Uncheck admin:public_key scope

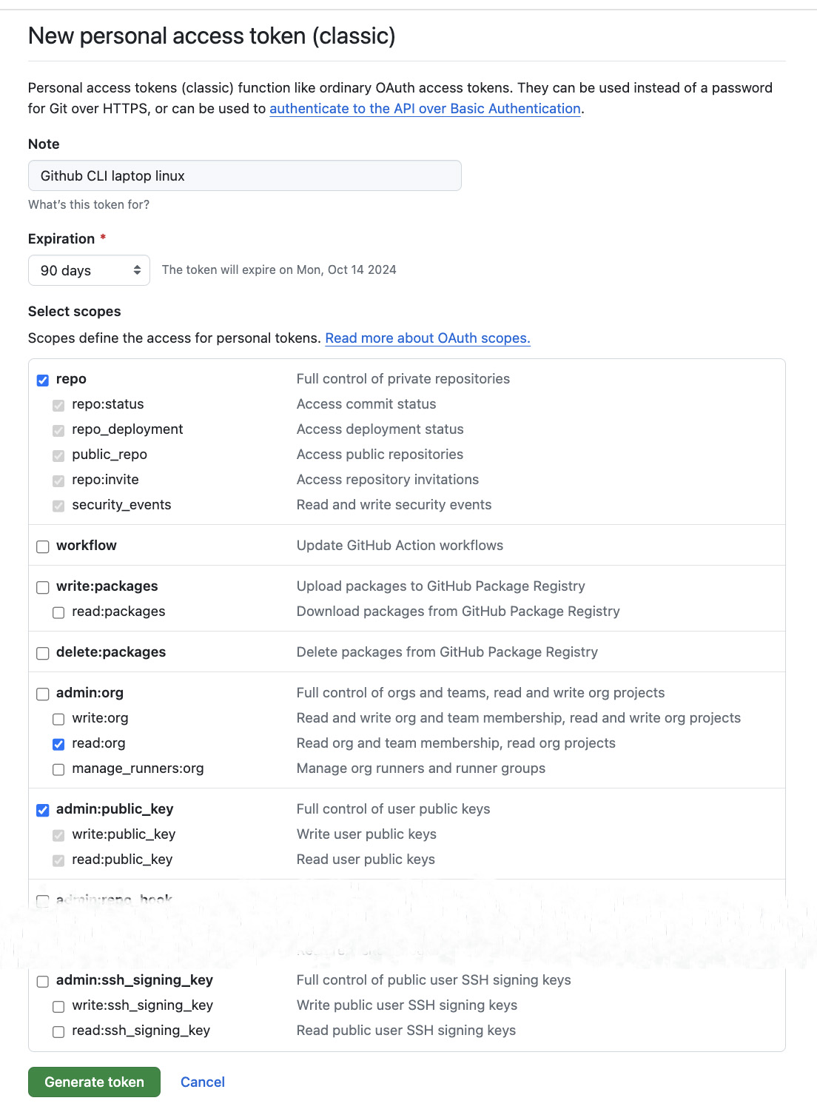tap(43, 810)
